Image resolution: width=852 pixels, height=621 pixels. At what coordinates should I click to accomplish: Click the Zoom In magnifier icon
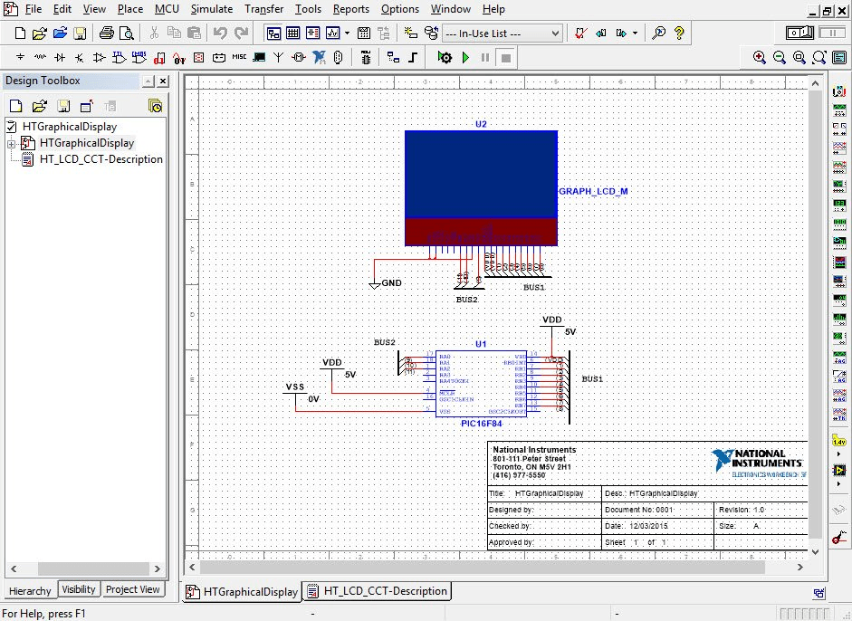(760, 57)
